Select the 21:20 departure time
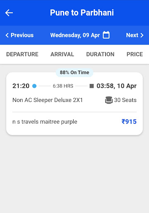 tap(21, 86)
